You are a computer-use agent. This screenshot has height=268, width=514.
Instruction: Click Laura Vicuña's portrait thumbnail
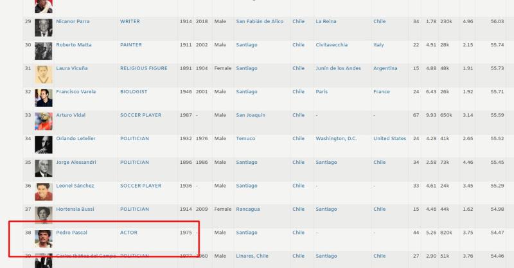pyautogui.click(x=44, y=75)
